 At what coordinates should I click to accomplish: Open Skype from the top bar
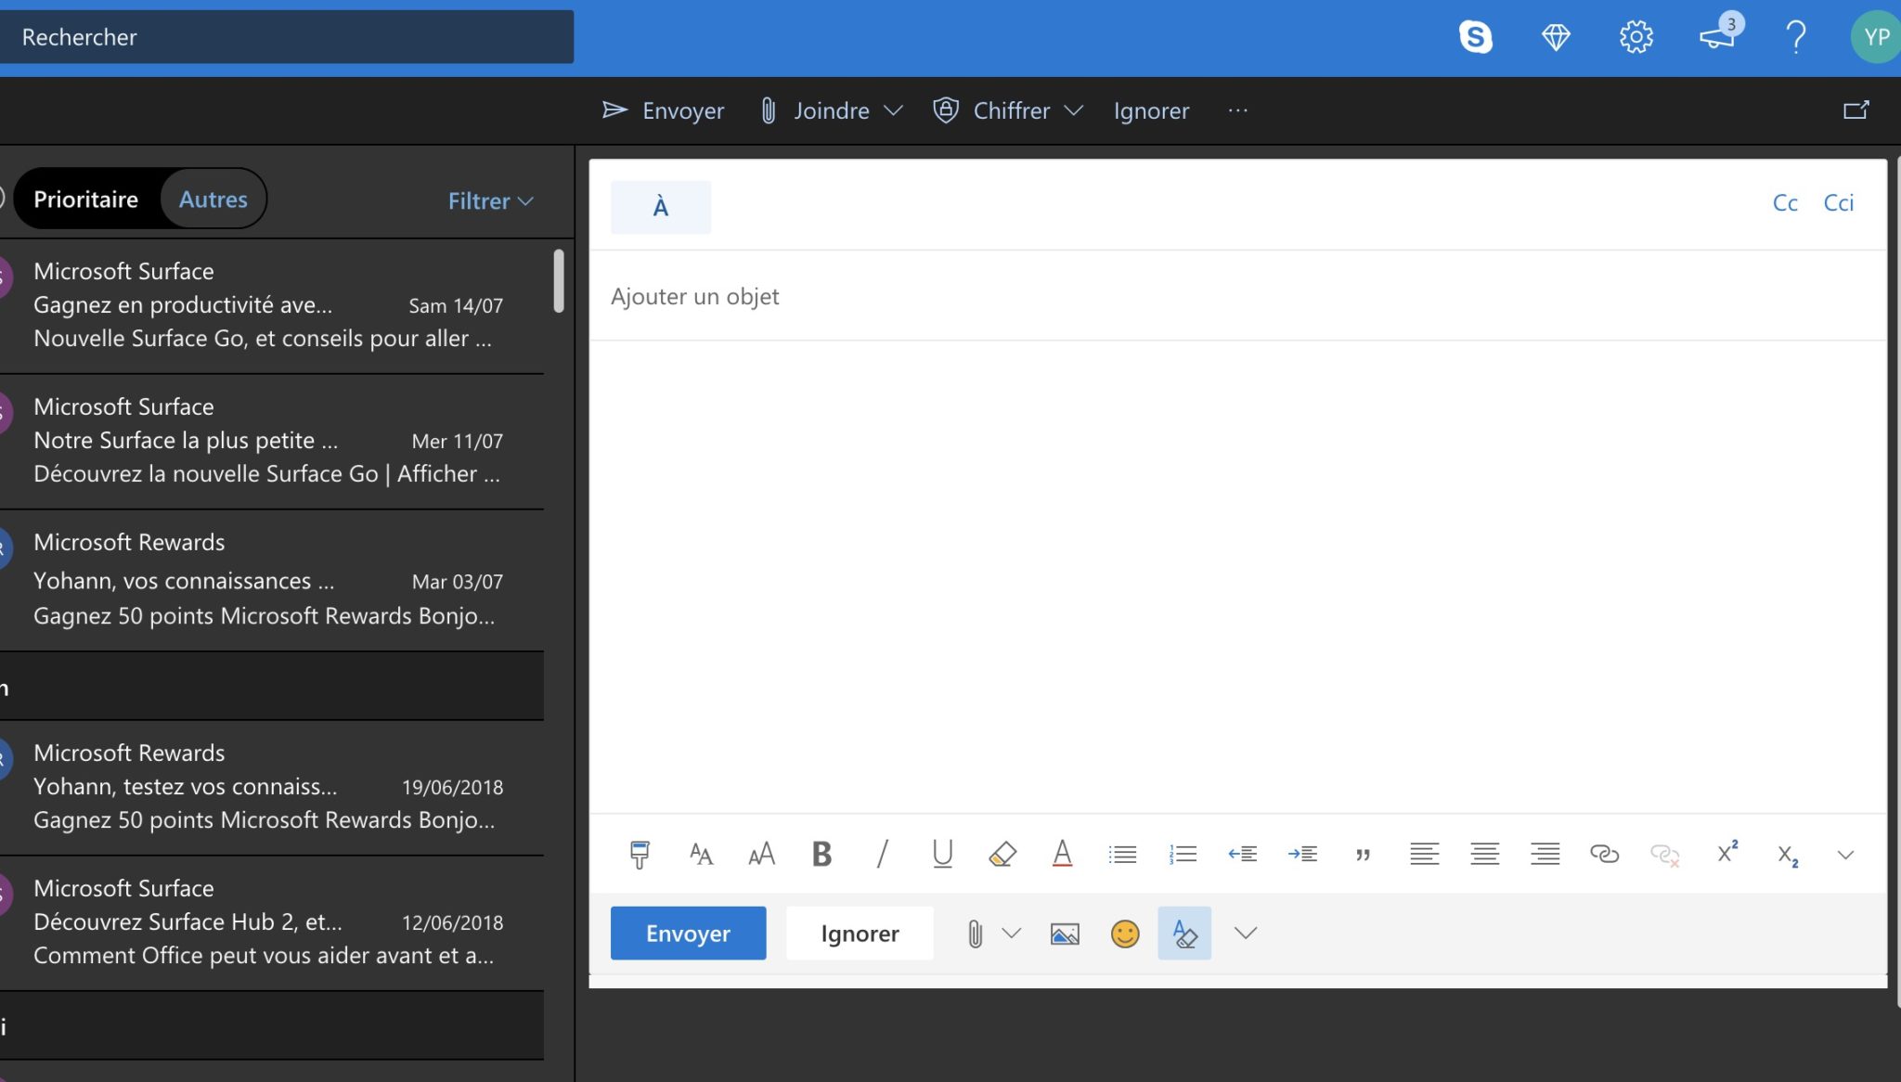point(1475,37)
